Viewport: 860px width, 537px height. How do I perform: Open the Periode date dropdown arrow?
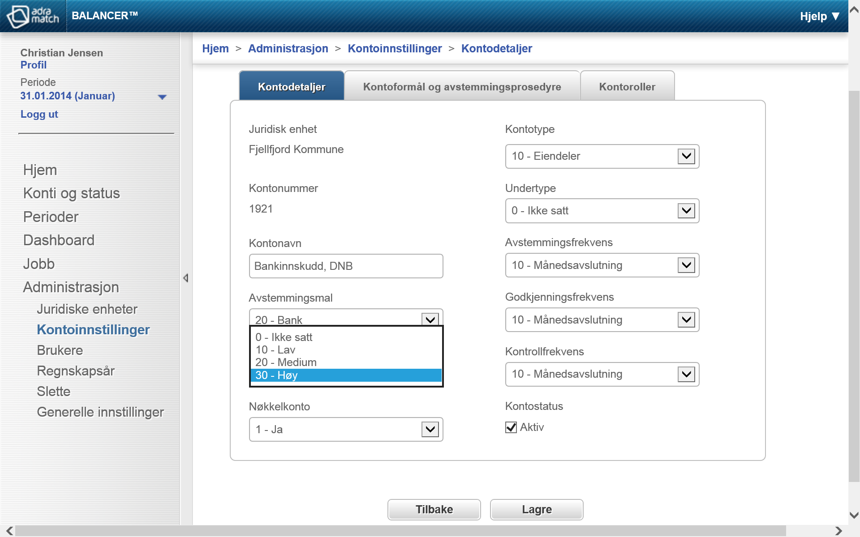pyautogui.click(x=162, y=97)
